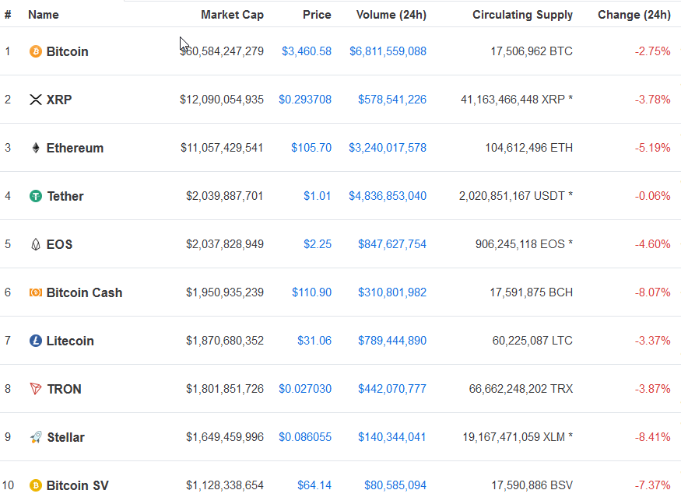681x504 pixels.
Task: Click the green Tether logo icon
Action: pos(36,196)
